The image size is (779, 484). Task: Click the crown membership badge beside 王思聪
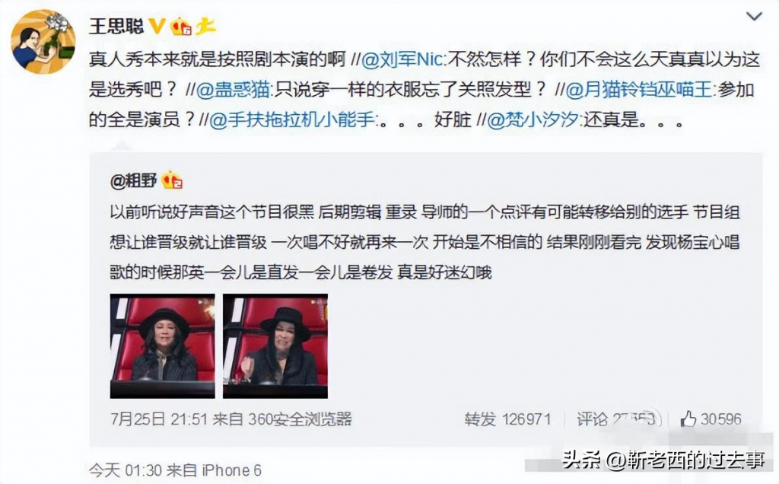181,26
